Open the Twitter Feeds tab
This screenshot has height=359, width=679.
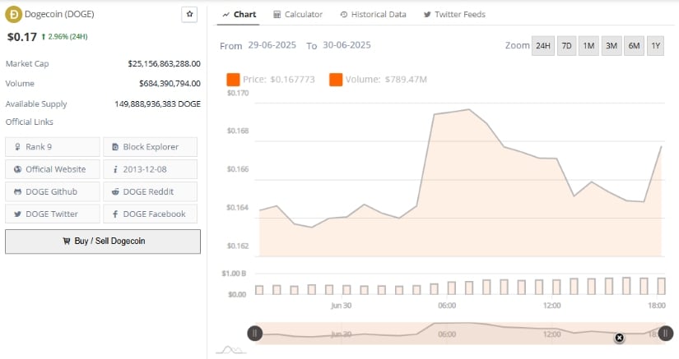point(454,14)
